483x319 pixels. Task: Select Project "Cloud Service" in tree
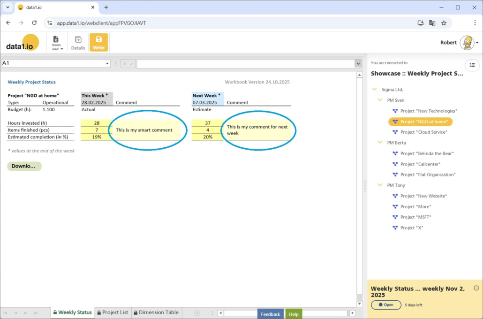[423, 132]
